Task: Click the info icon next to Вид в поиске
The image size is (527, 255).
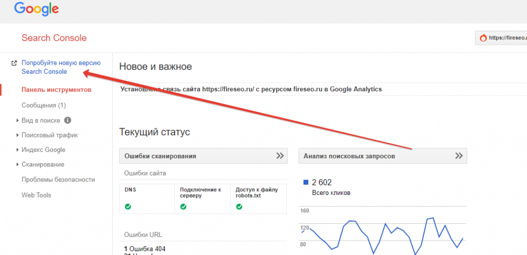Action: click(67, 121)
